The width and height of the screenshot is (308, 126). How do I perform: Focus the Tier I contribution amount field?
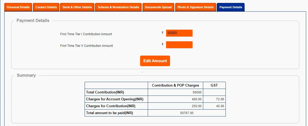click(x=179, y=33)
